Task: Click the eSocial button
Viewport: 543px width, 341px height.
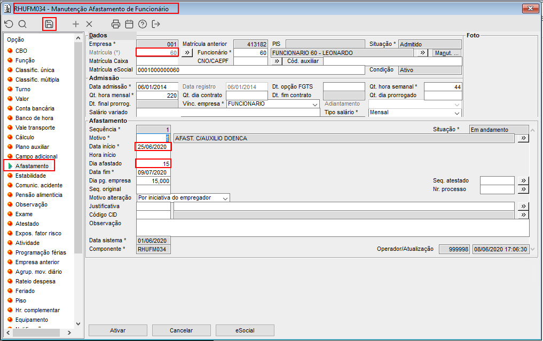Action: [245, 330]
